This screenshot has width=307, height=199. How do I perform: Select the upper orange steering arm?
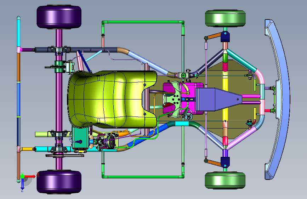coord(214,36)
